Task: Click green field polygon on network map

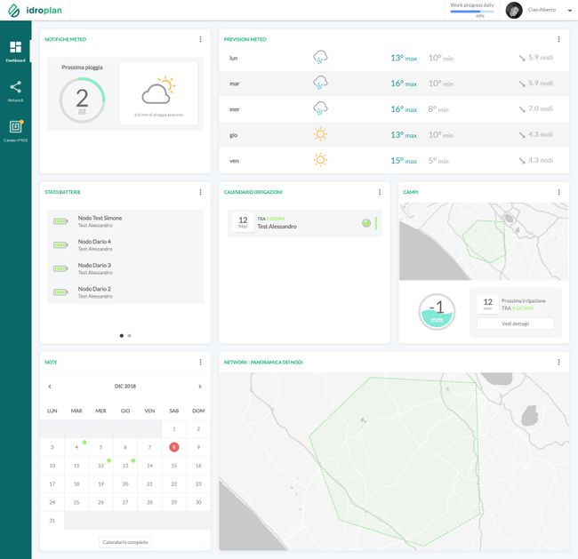Action: (x=395, y=460)
